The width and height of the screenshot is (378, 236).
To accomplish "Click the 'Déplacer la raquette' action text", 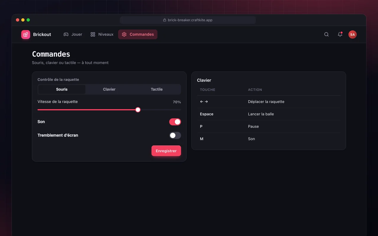I will point(266,101).
